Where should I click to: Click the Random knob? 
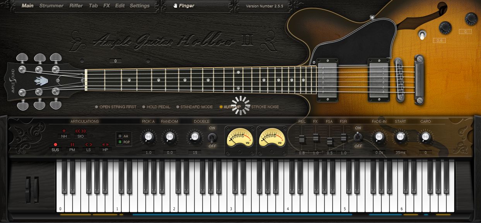169,137
